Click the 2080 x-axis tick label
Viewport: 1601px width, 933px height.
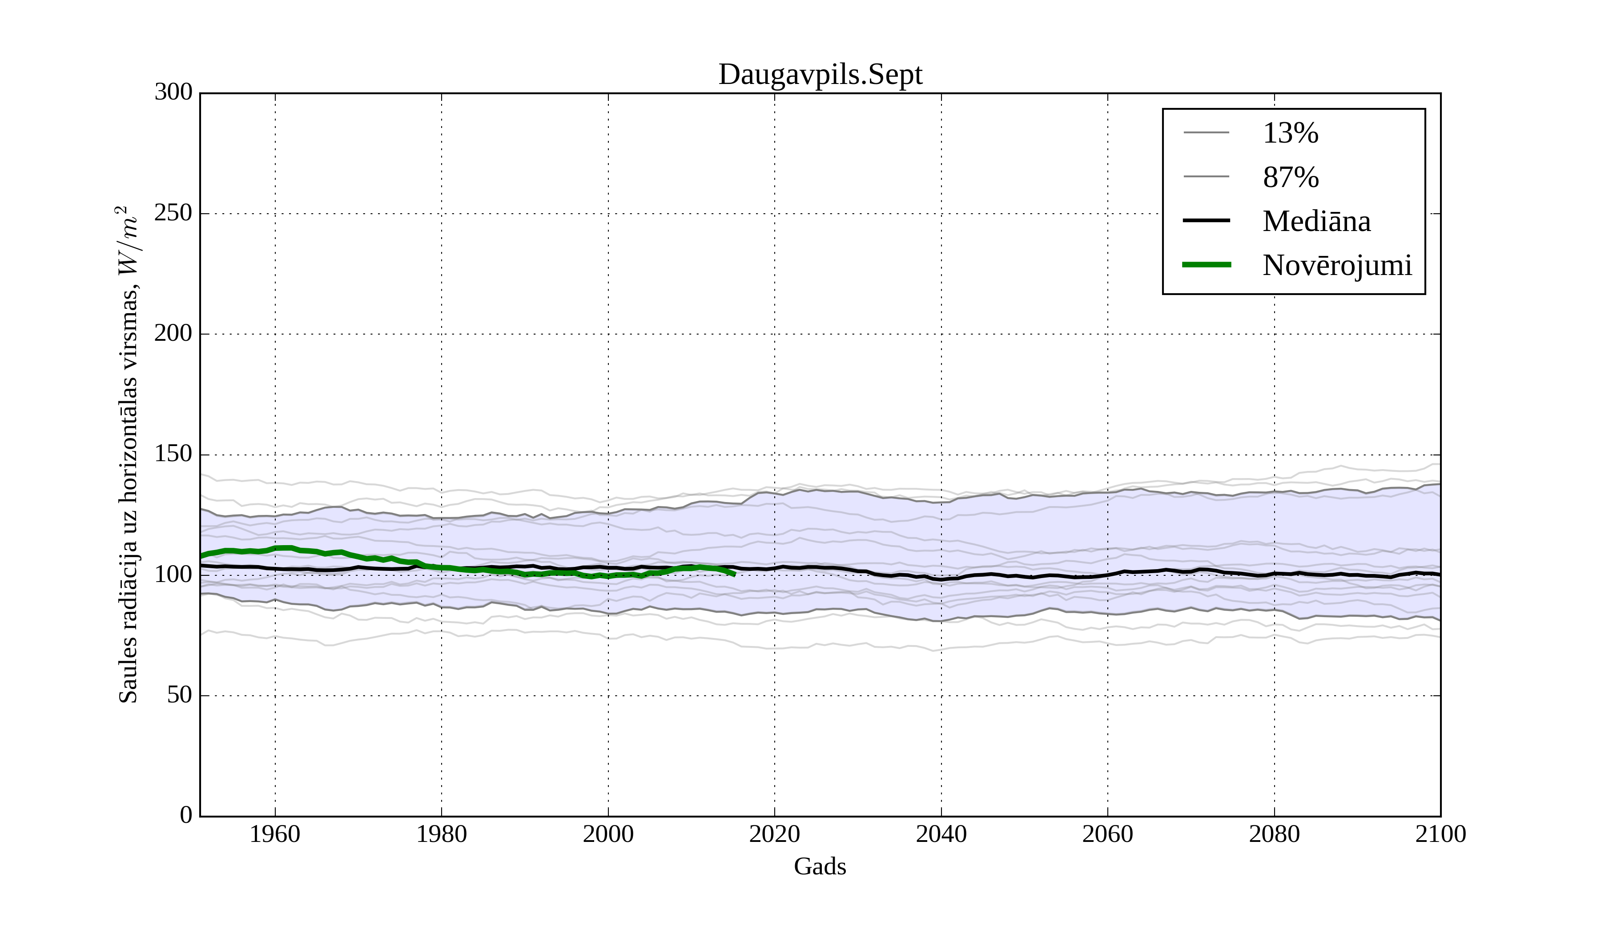click(1274, 834)
